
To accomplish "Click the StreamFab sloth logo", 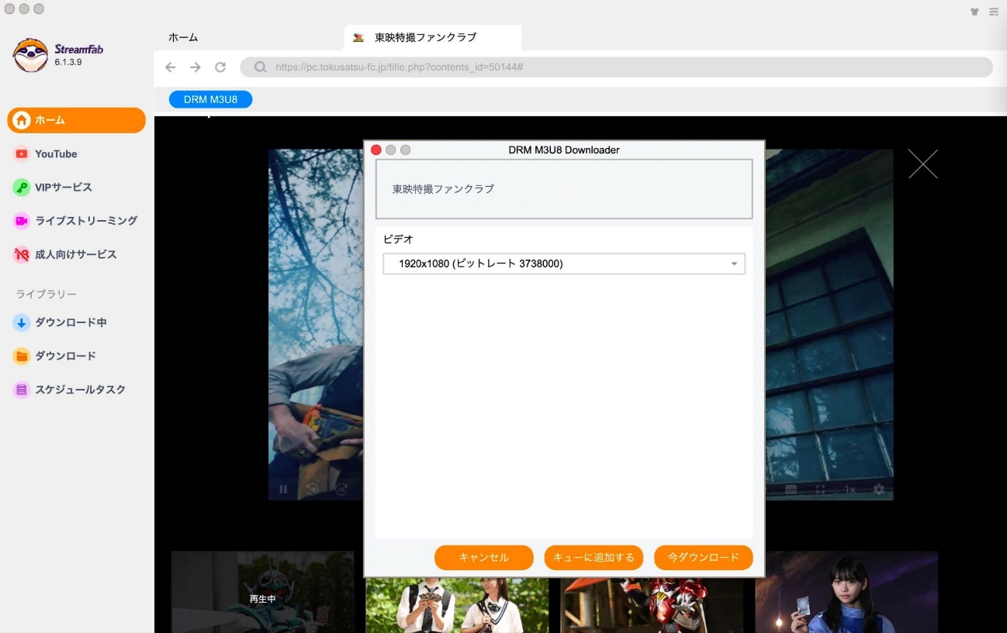I will pyautogui.click(x=30, y=55).
